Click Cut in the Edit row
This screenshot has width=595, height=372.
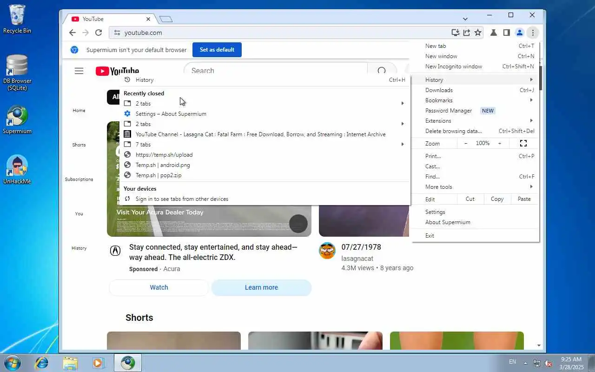(x=470, y=199)
